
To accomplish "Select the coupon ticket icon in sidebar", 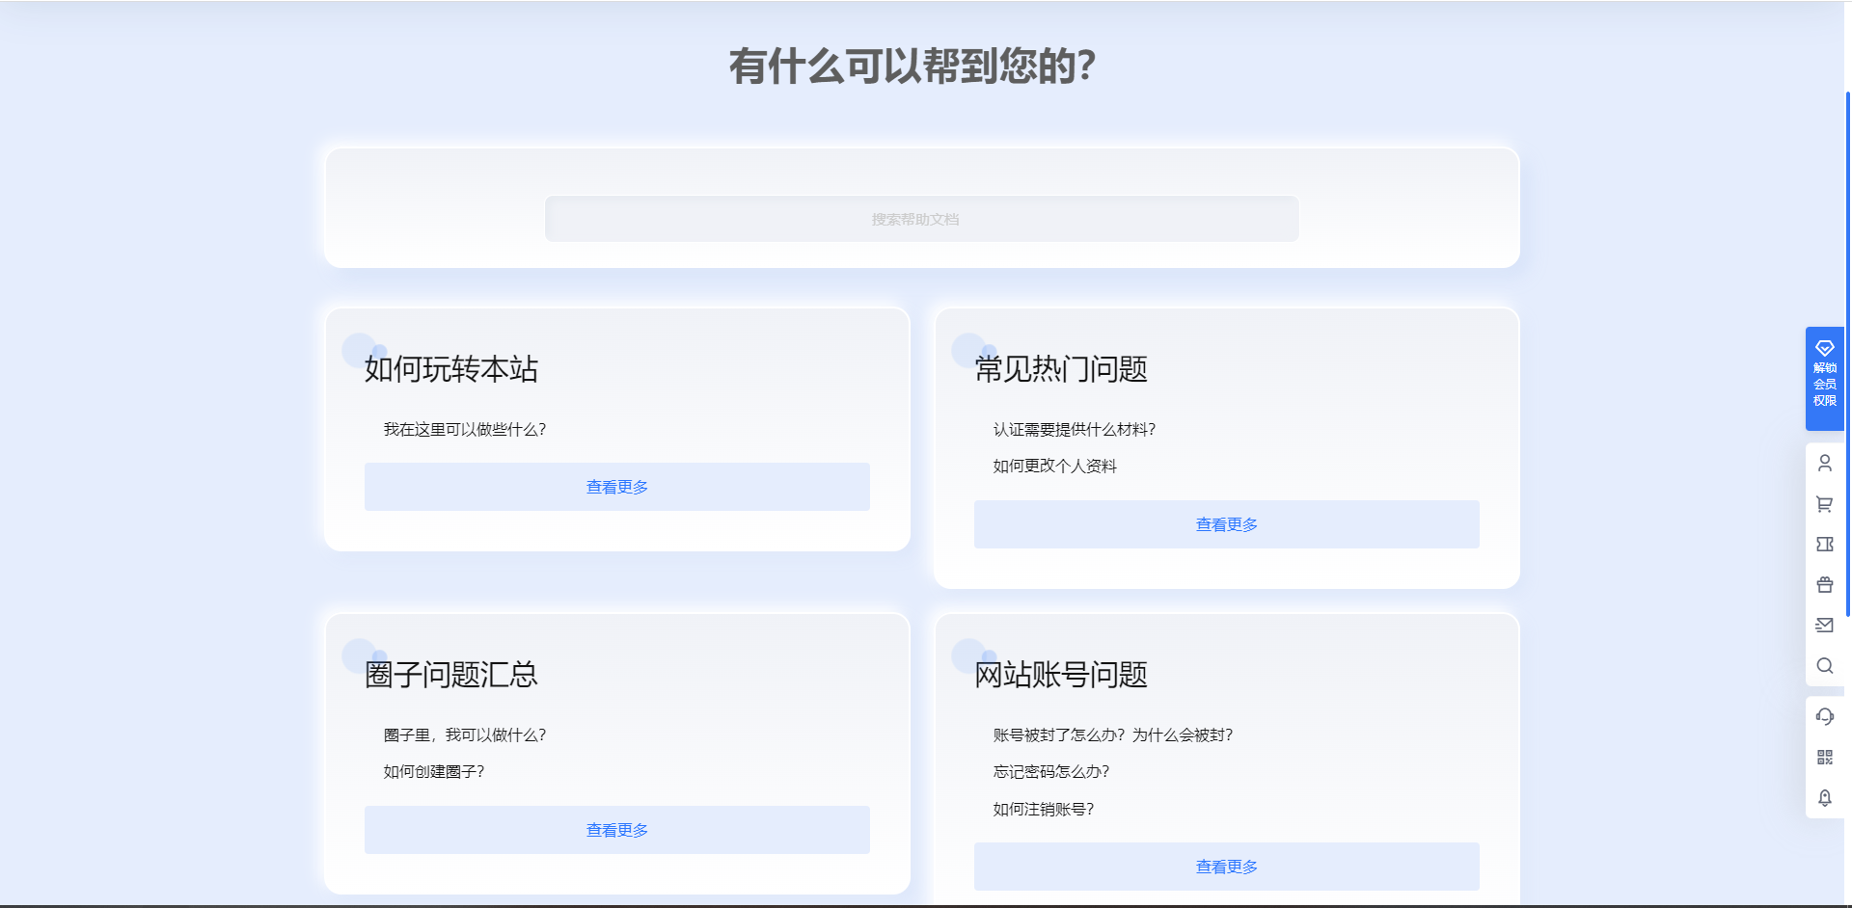I will (1825, 544).
